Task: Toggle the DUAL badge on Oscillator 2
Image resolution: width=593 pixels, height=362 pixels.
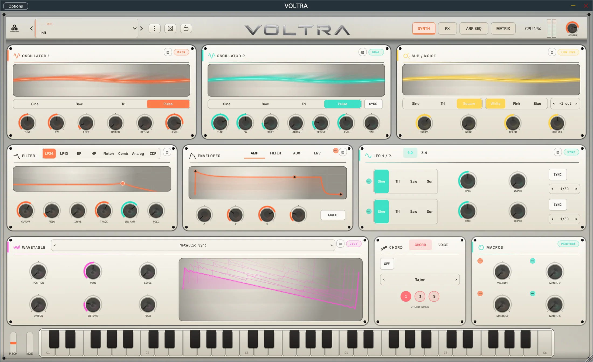Action: coord(376,52)
